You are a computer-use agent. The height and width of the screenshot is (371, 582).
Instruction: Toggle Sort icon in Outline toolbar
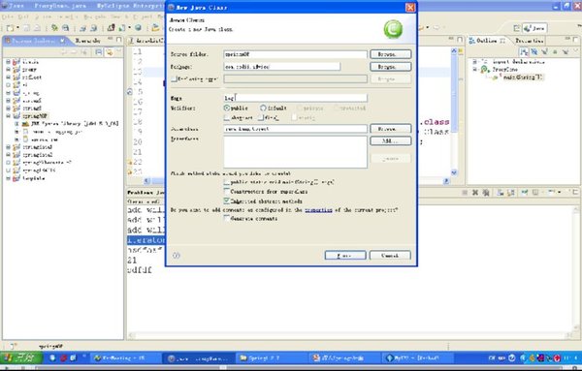524,52
